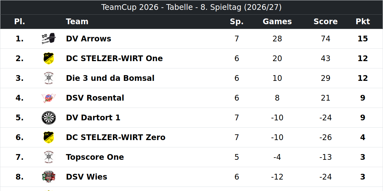The width and height of the screenshot is (383, 191).
Task: Open the DSV Rosental team name
Action: coord(95,98)
